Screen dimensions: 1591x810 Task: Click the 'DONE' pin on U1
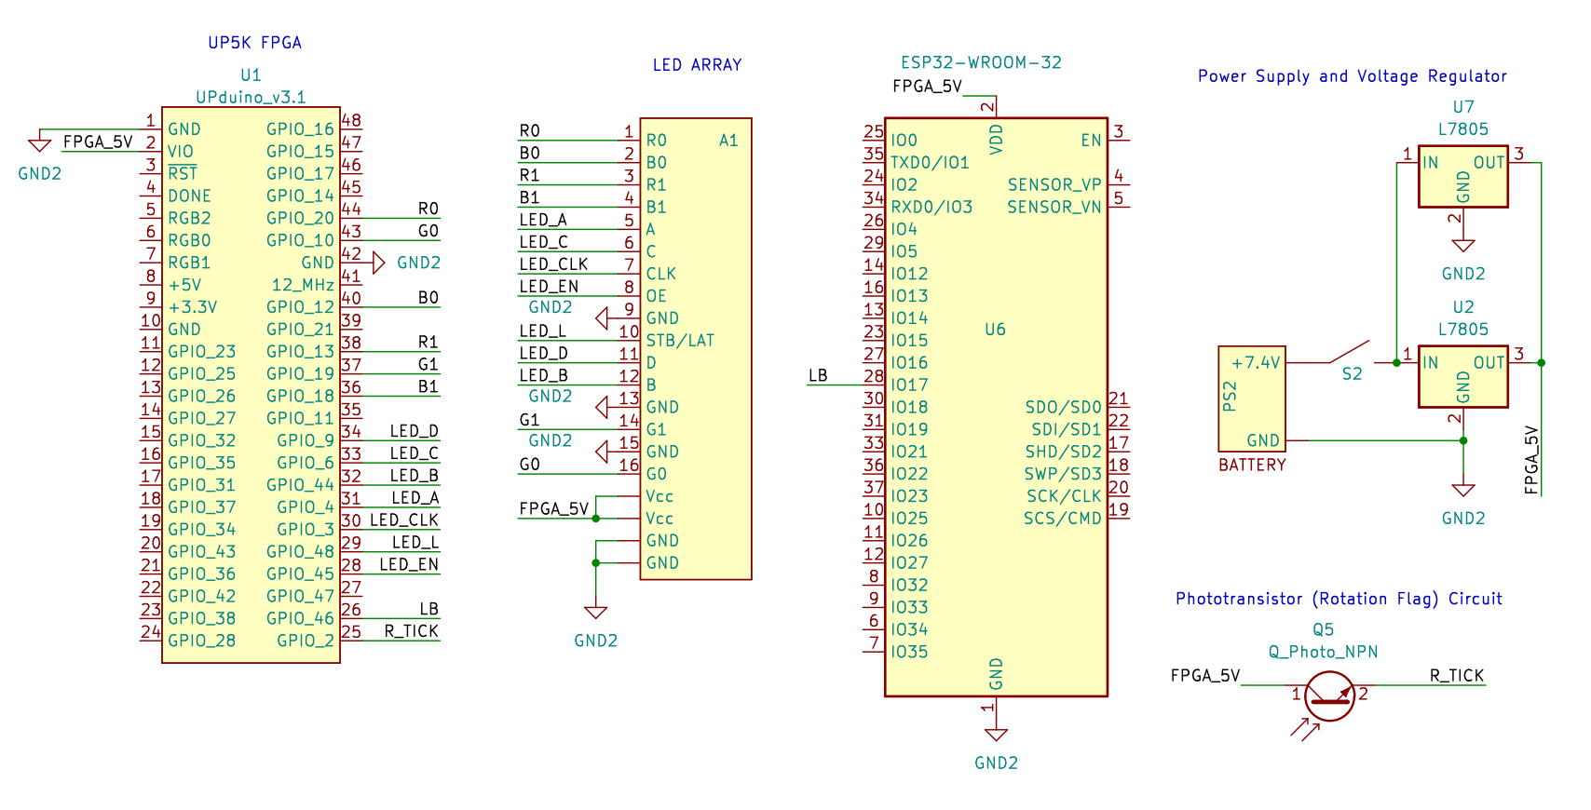(x=189, y=196)
